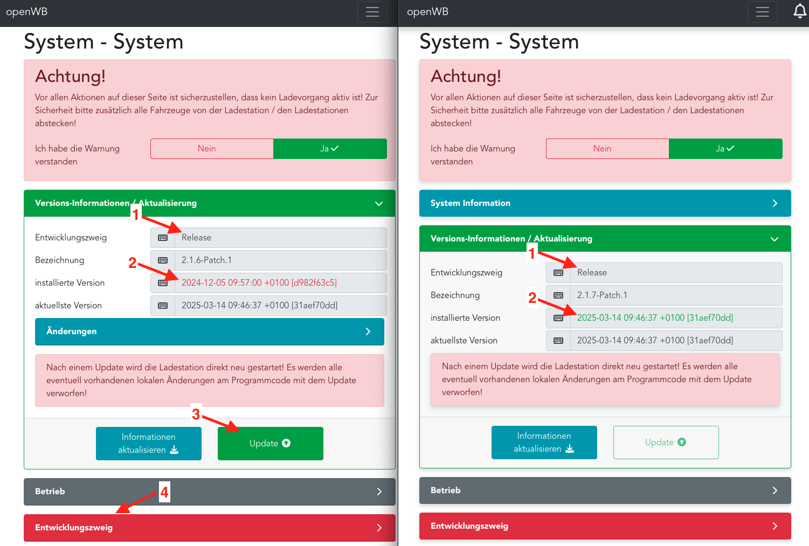This screenshot has height=546, width=809.
Task: Expand the right Betrieb section
Action: point(605,490)
